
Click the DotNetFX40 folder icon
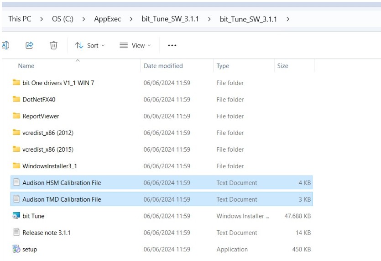click(16, 99)
